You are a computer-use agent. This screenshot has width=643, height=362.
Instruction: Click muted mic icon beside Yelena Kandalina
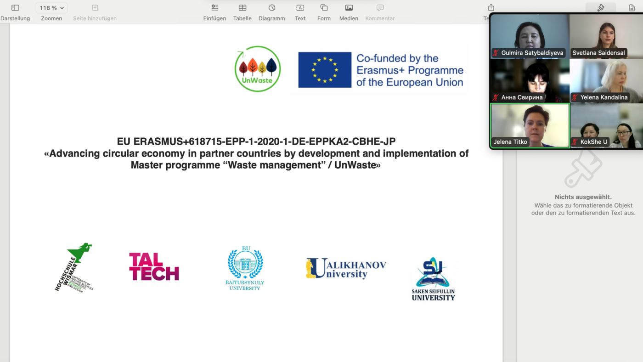[x=575, y=97]
